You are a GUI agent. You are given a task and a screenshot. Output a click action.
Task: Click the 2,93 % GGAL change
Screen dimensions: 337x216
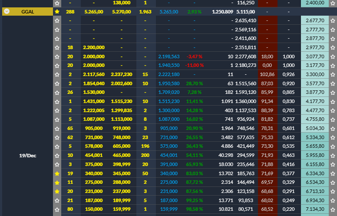point(194,12)
